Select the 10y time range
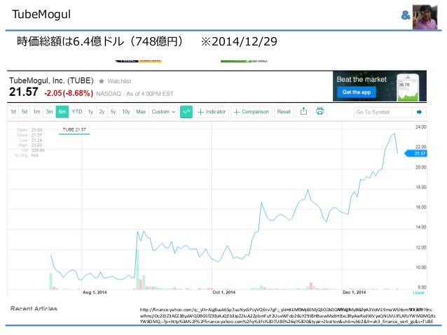The width and height of the screenshot is (447, 335). coord(126,112)
